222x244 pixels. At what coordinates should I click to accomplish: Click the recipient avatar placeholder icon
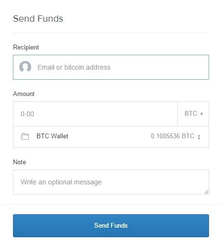click(25, 67)
